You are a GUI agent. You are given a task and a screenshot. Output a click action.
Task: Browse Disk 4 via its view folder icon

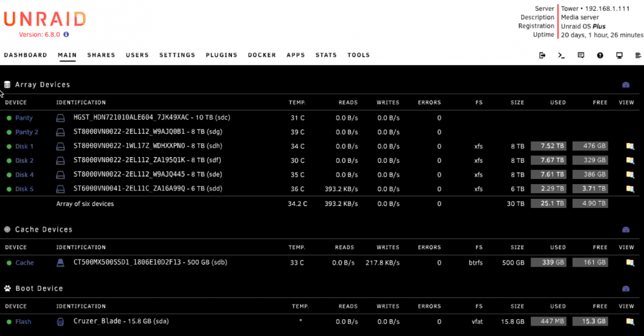(630, 174)
